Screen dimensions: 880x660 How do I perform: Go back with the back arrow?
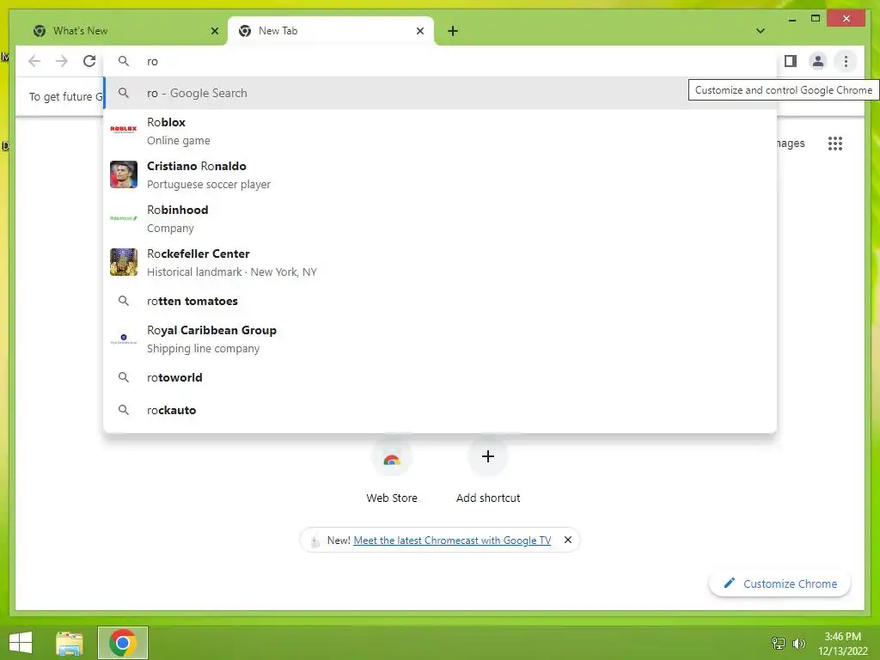[34, 61]
